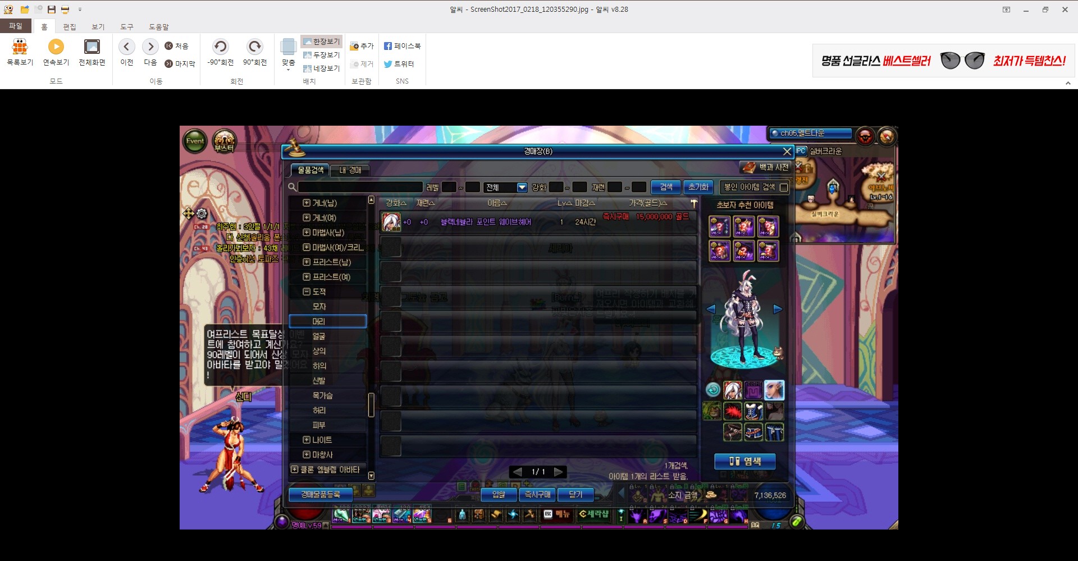Click the 즉시구매 buy now button
The height and width of the screenshot is (561, 1078).
[x=537, y=494]
